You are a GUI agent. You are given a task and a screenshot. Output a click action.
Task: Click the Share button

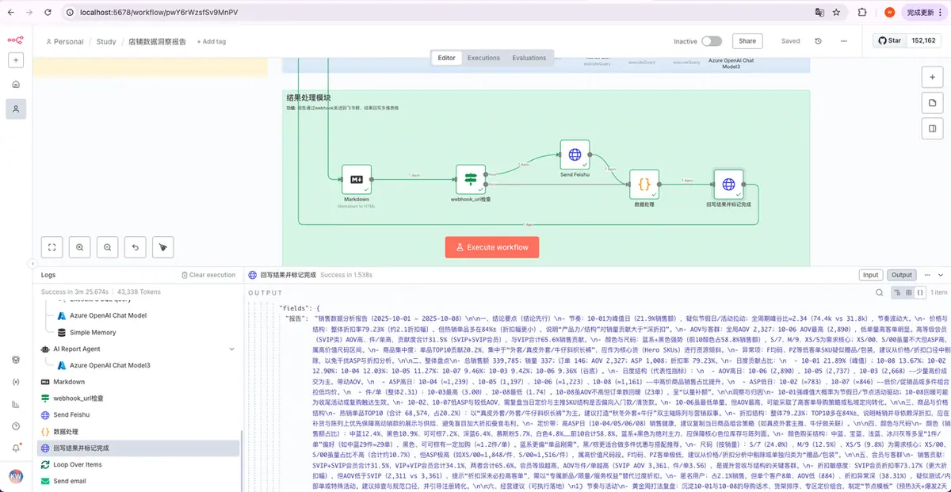tap(747, 41)
